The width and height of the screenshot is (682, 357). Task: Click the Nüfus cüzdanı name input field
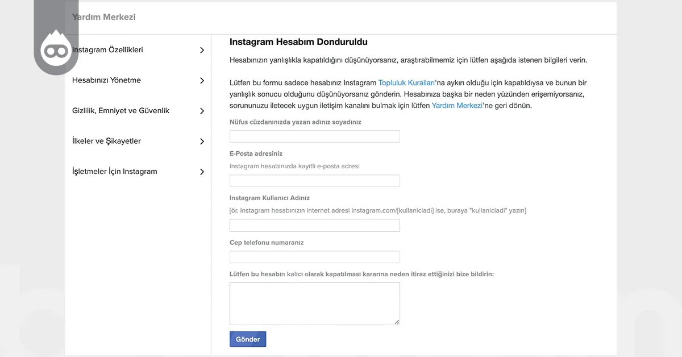click(x=314, y=136)
